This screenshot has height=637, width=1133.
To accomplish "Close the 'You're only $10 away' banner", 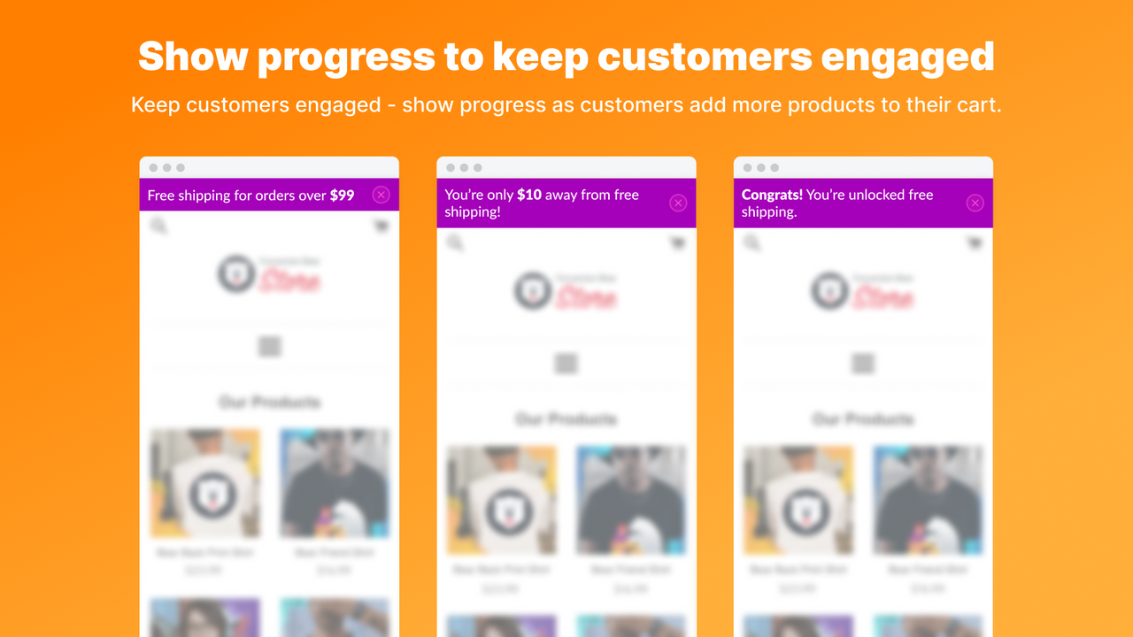I will [x=678, y=203].
